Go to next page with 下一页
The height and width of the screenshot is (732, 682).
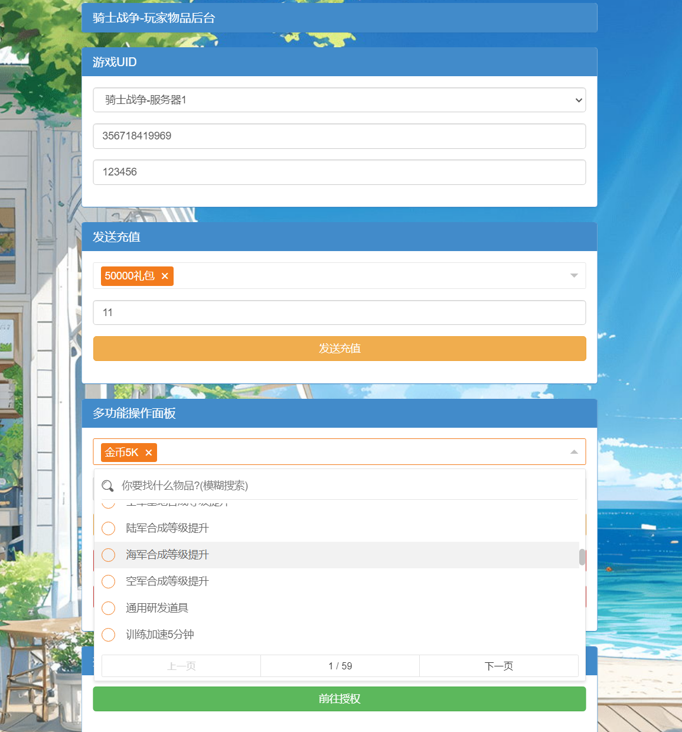pyautogui.click(x=498, y=666)
